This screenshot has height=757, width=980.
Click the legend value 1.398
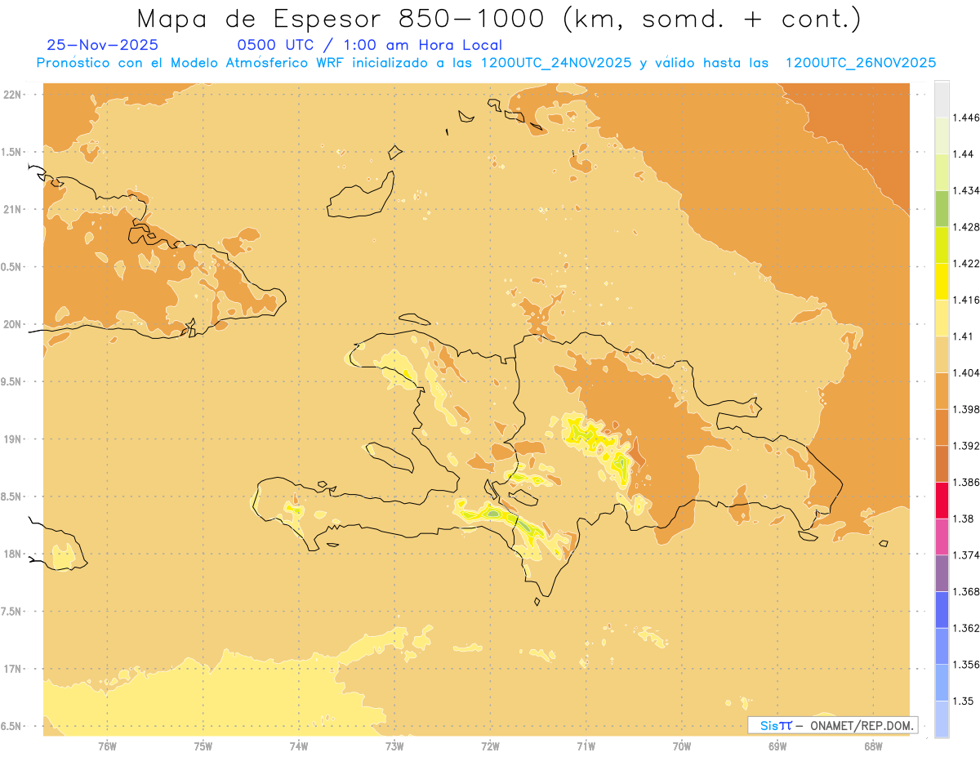click(x=966, y=409)
